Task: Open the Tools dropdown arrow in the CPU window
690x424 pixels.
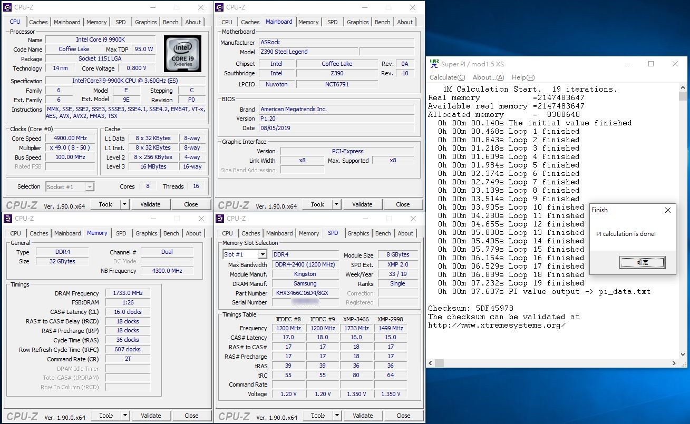Action: (x=125, y=204)
